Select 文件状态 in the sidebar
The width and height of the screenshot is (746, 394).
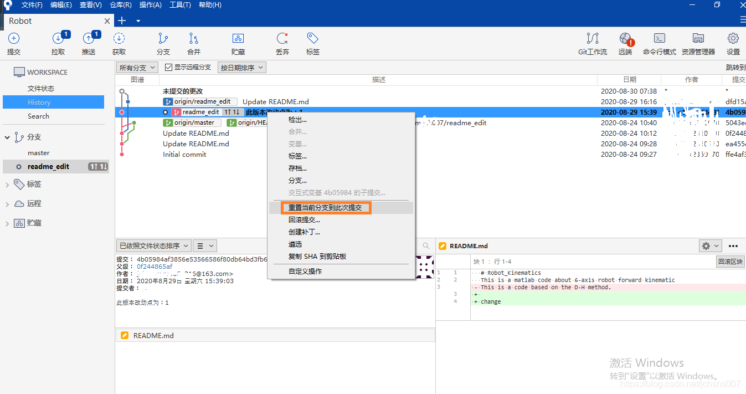pos(41,89)
